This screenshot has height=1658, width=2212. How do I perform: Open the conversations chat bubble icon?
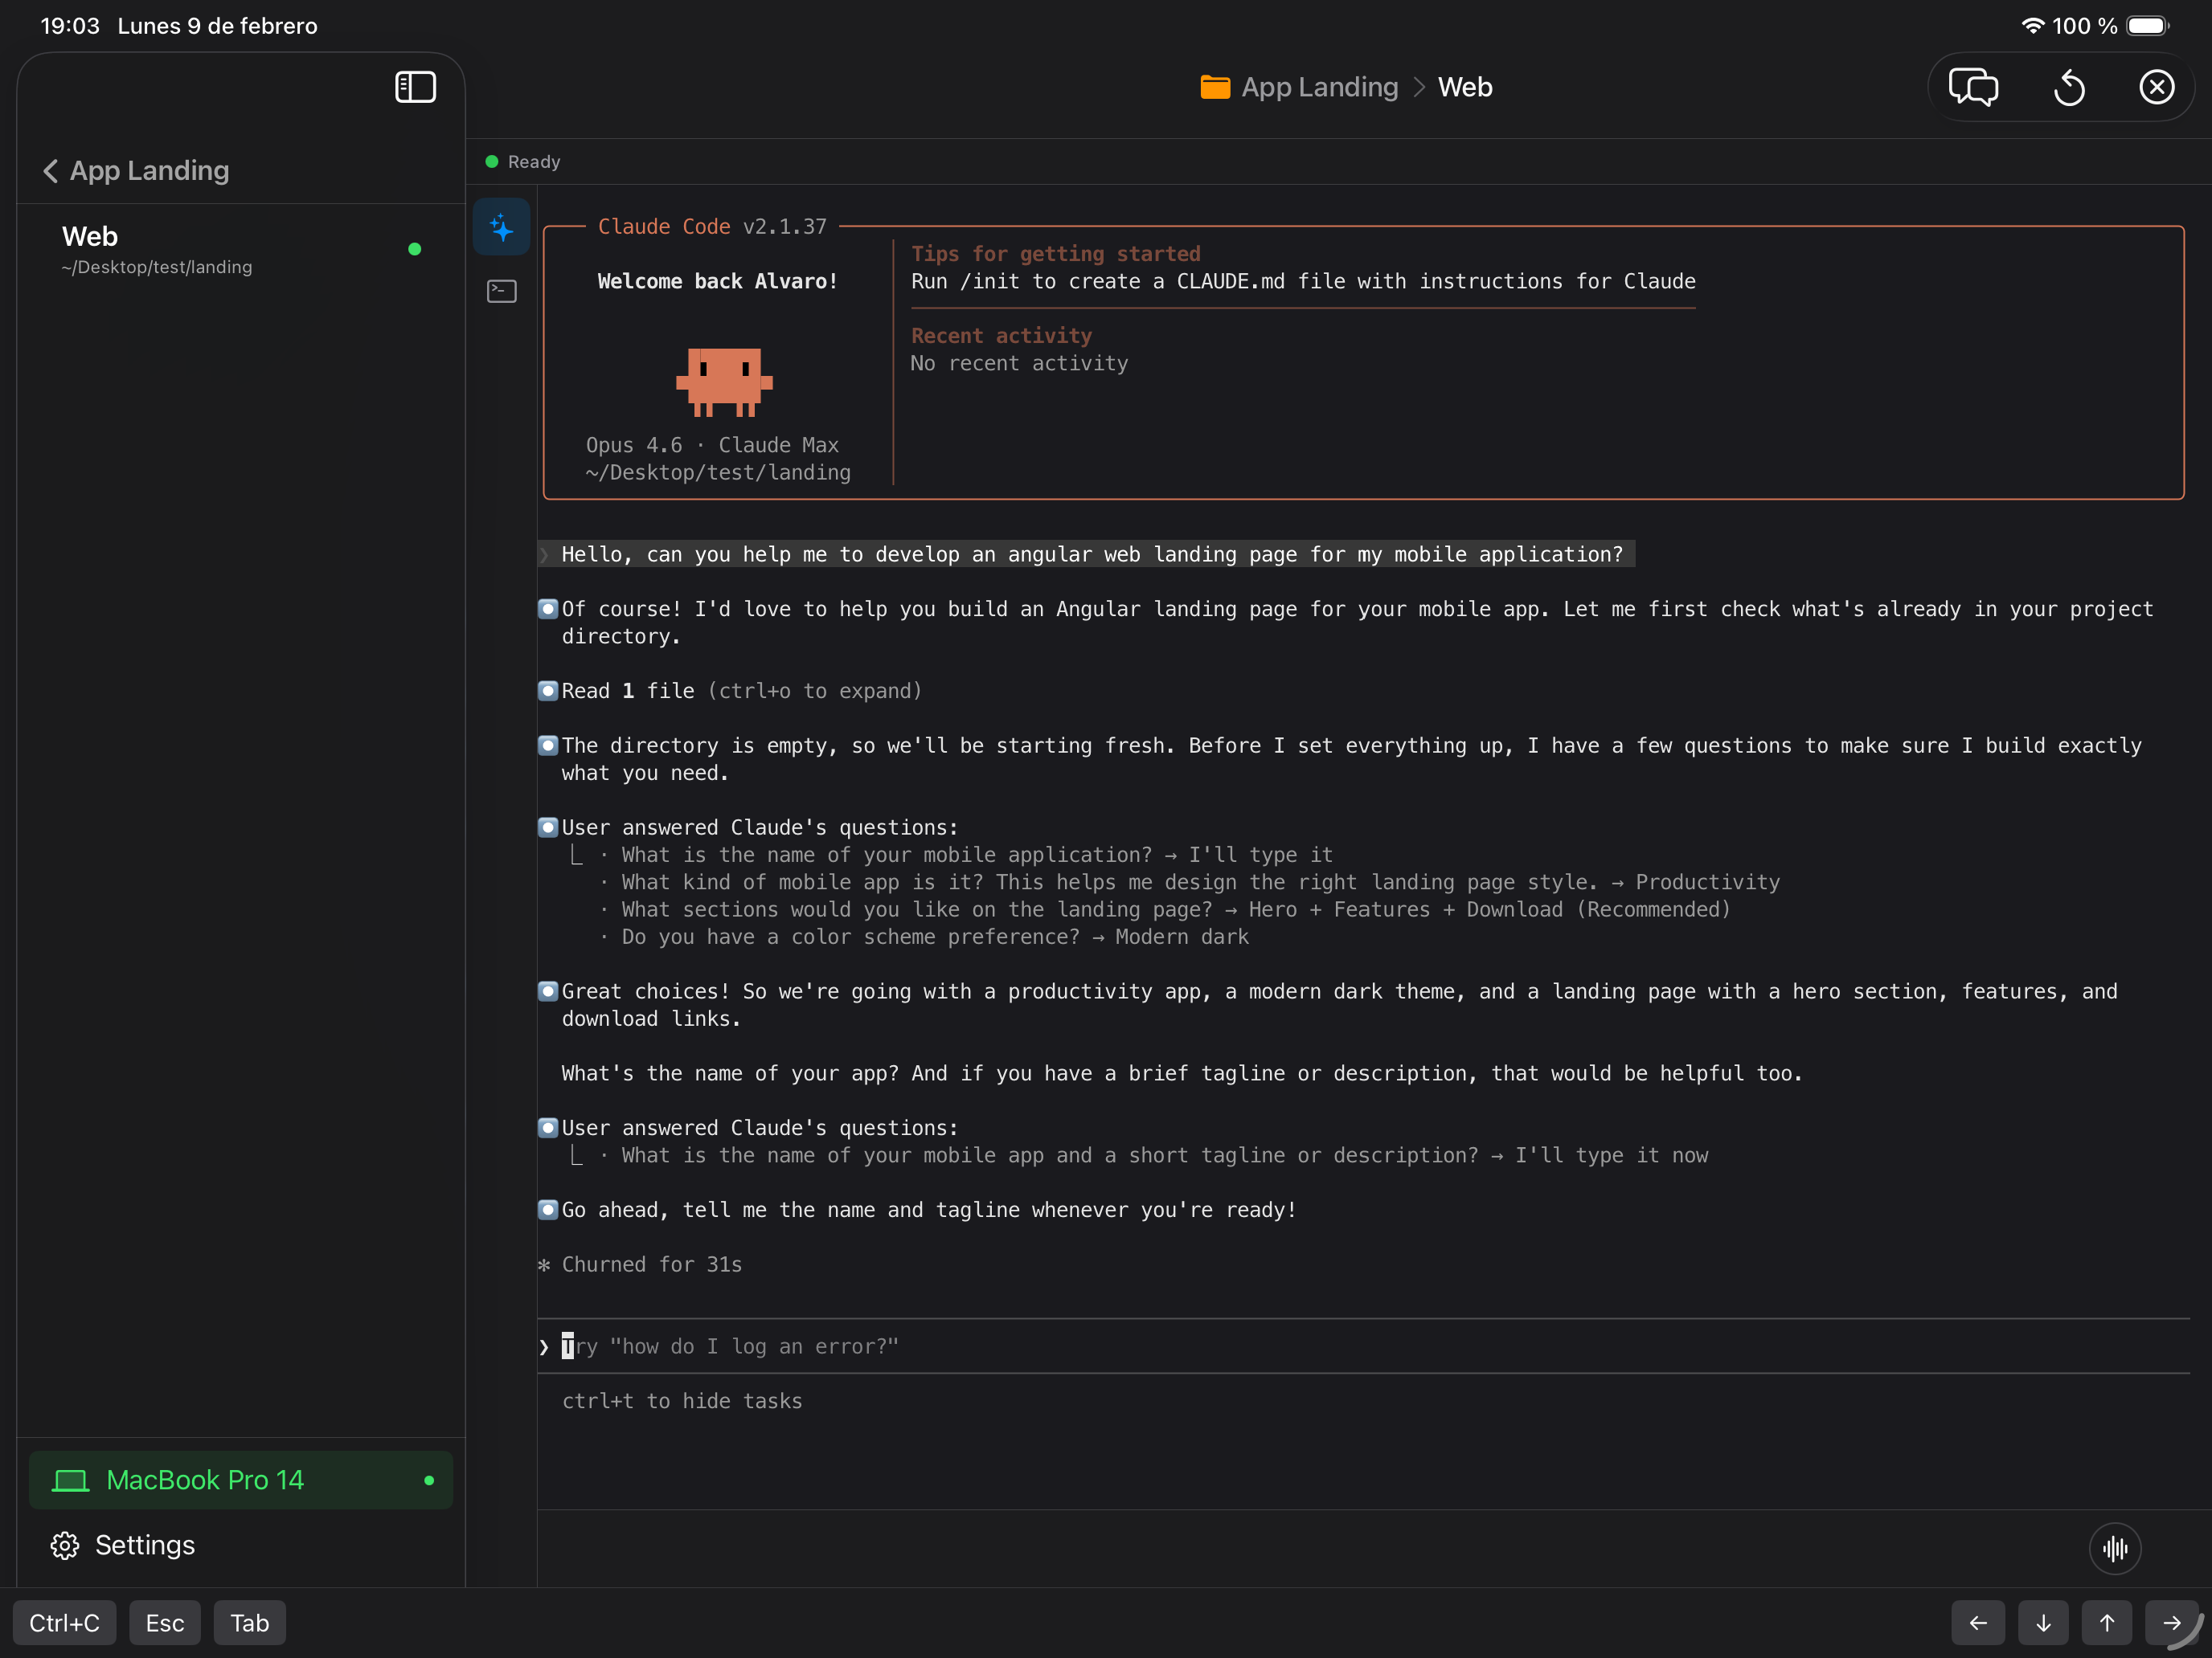1973,87
